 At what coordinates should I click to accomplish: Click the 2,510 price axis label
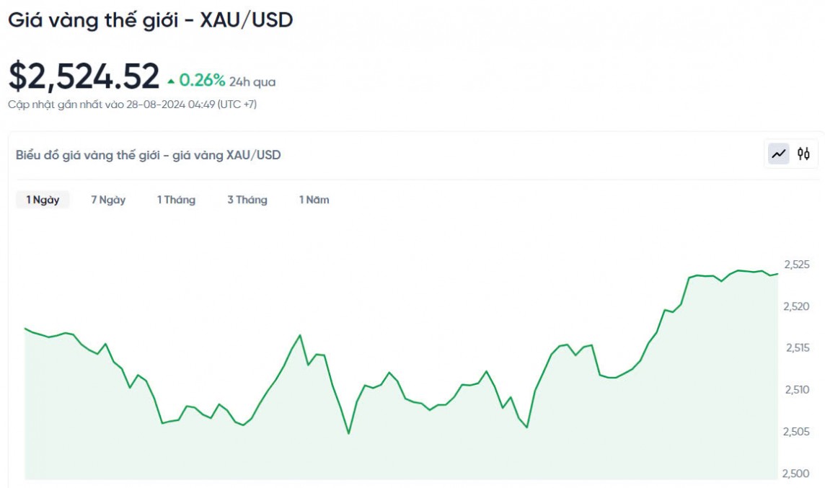tap(797, 390)
